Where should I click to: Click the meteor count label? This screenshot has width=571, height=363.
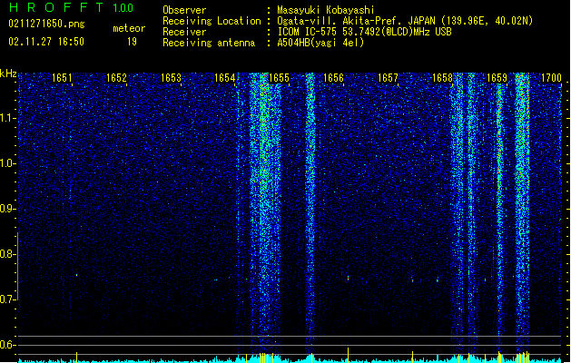tap(129, 28)
